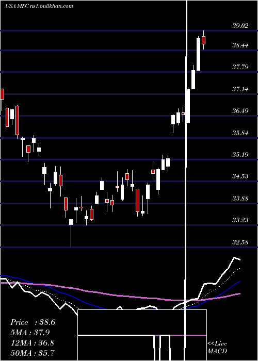Screen dimensions: 258x361
Task: Click the 32.58 price level label
Action: click(240, 242)
